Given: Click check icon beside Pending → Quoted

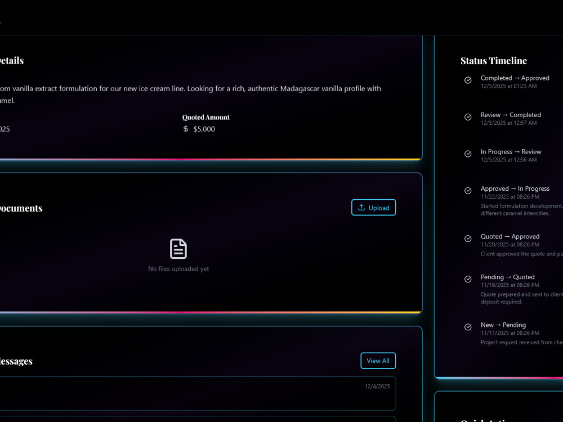Looking at the screenshot, I should coord(468,279).
